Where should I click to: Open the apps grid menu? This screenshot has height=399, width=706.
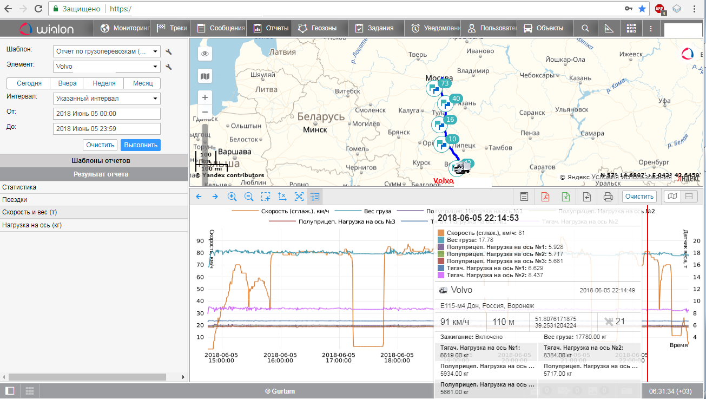(631, 28)
